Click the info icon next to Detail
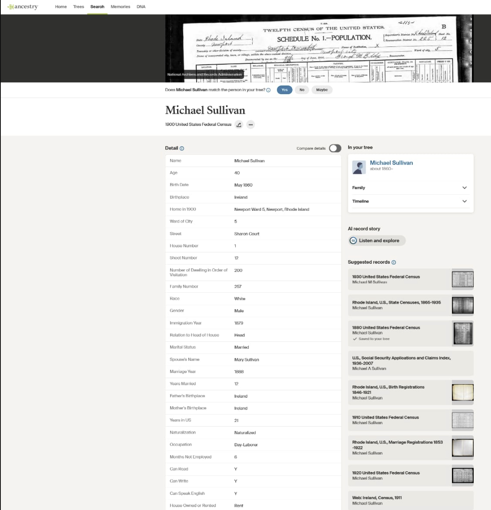 tap(182, 149)
